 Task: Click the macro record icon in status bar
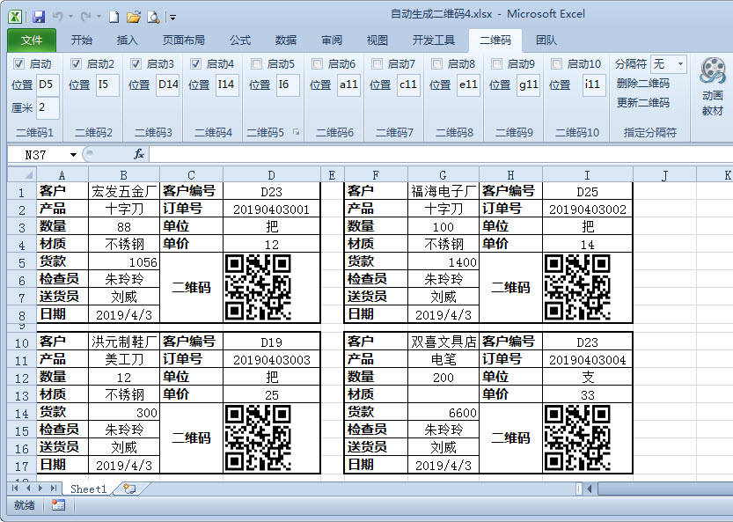(58, 505)
